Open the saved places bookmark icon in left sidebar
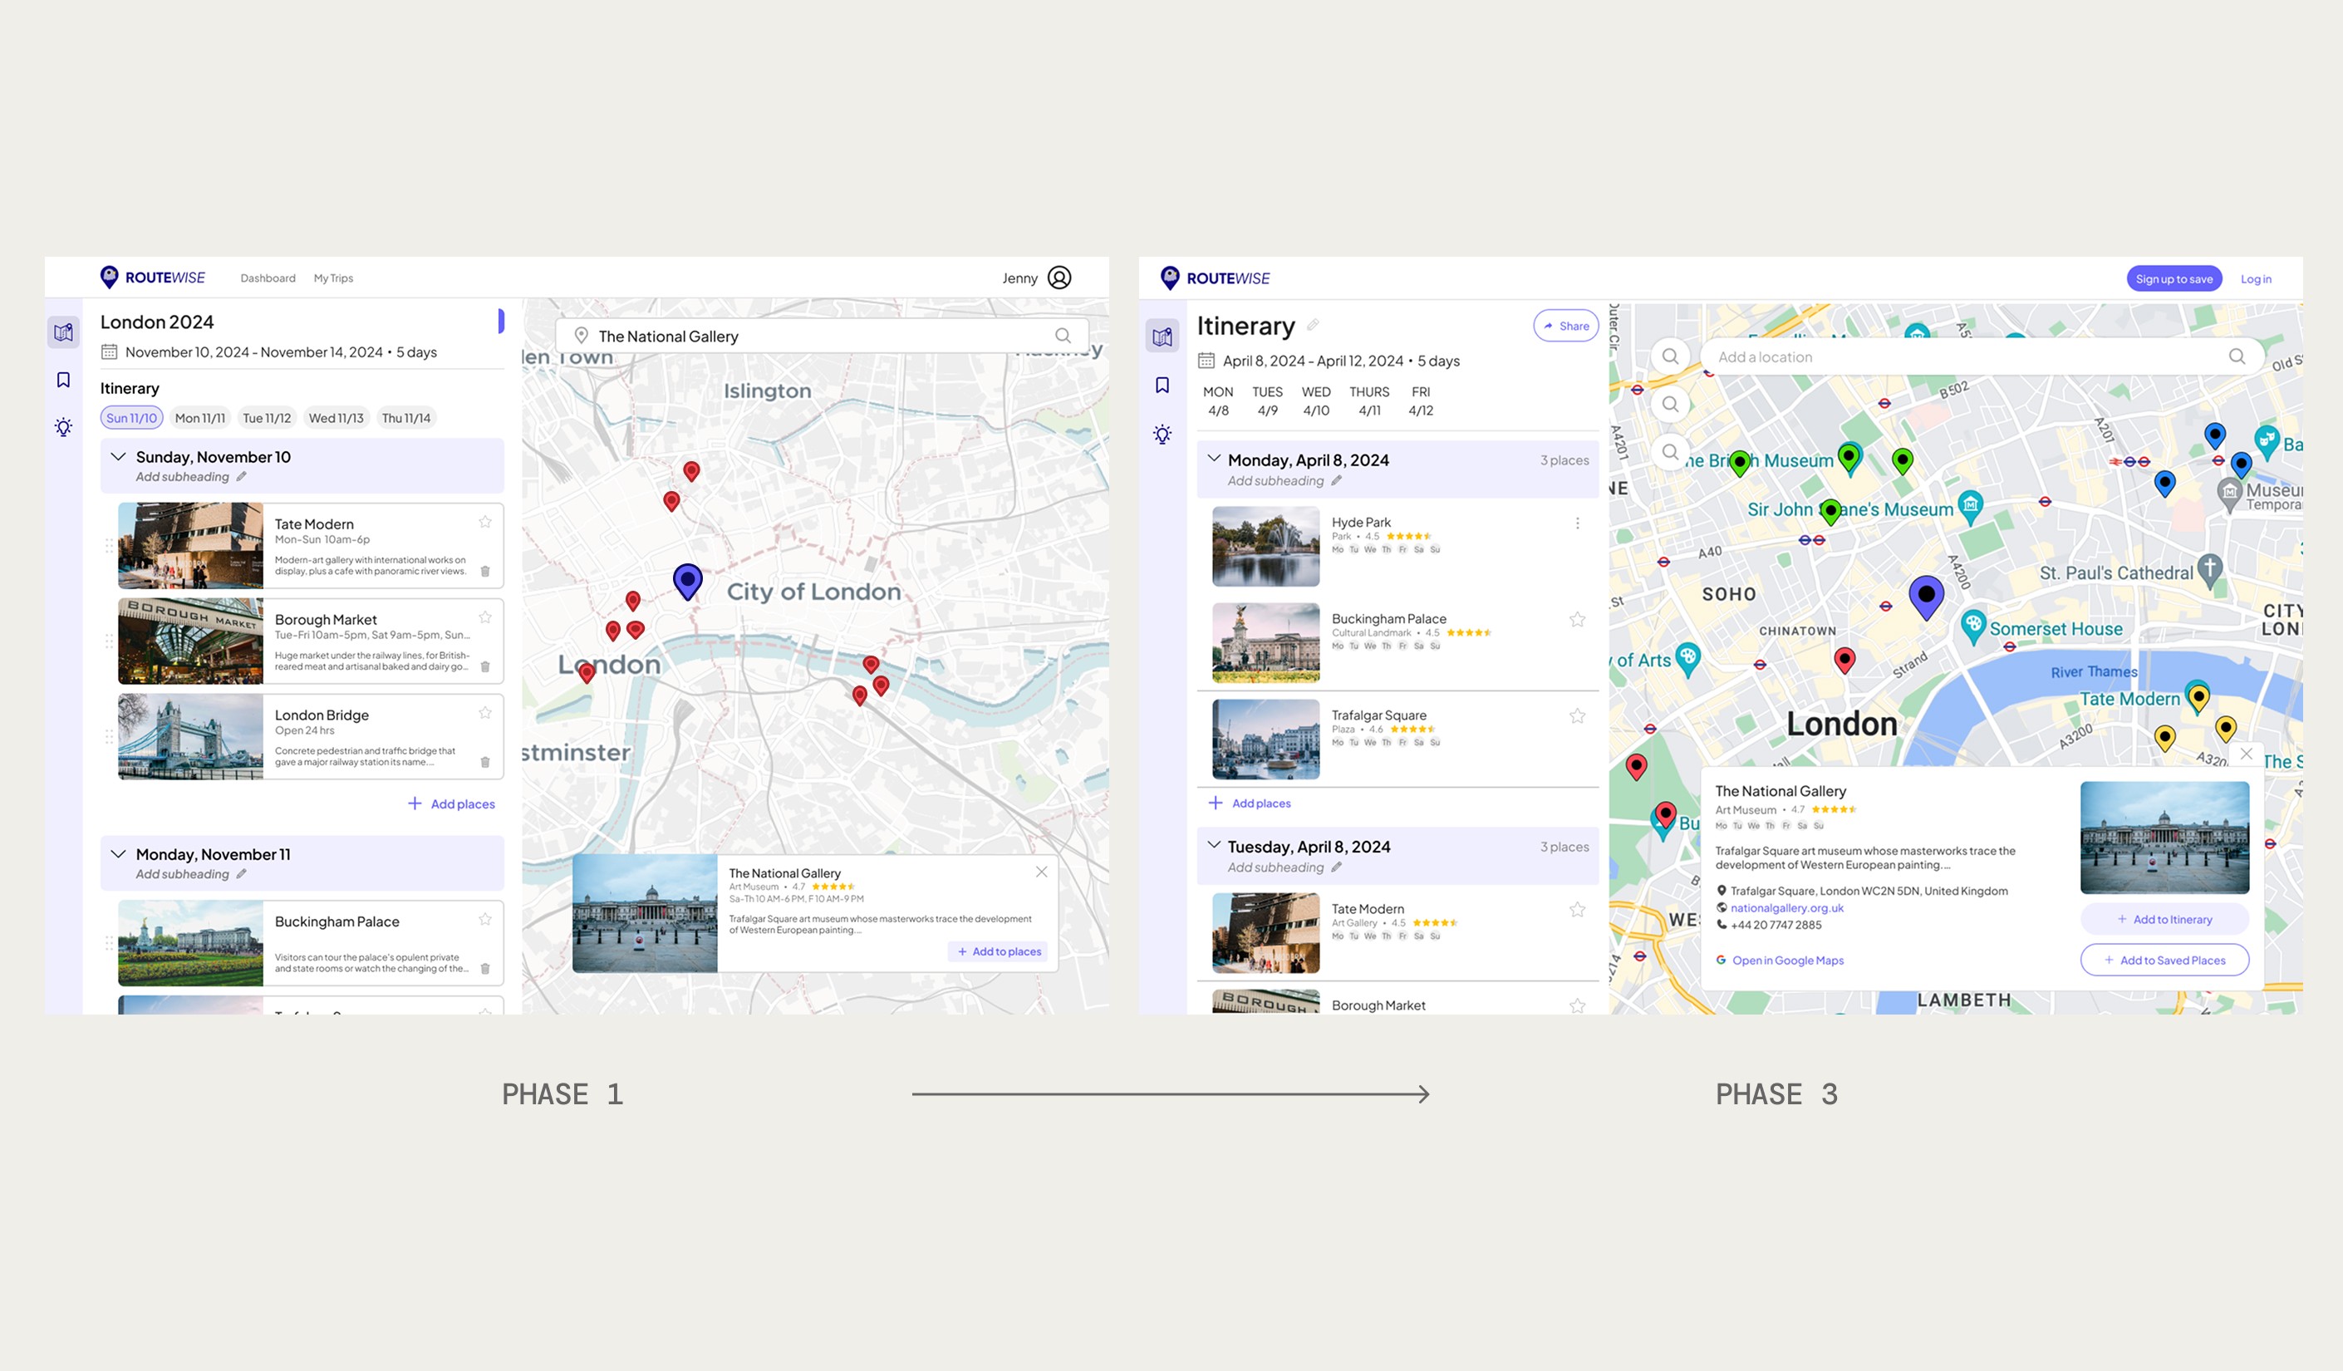This screenshot has height=1371, width=2343. [63, 380]
